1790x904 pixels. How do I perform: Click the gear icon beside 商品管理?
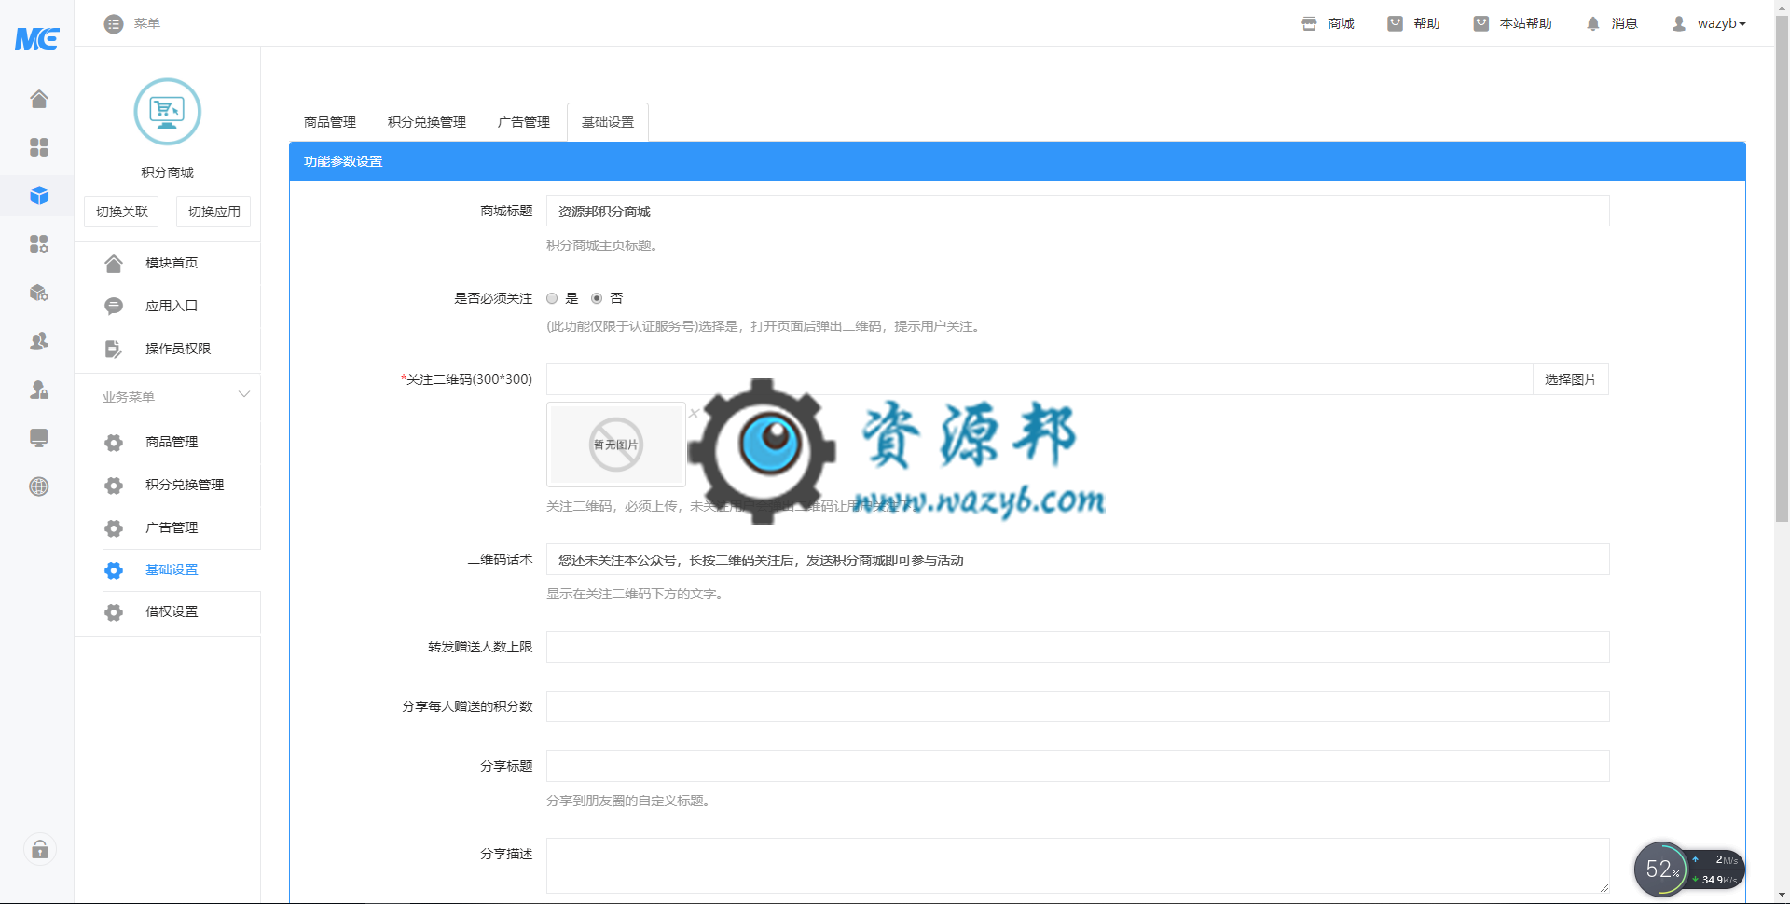(114, 443)
